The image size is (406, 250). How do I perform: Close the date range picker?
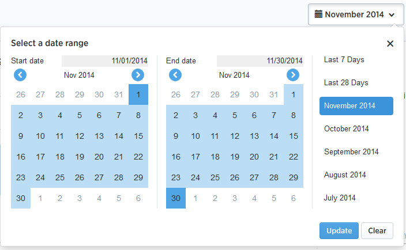point(390,44)
